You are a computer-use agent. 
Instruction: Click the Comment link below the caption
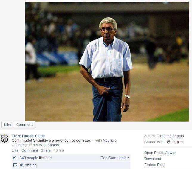(x=30, y=150)
